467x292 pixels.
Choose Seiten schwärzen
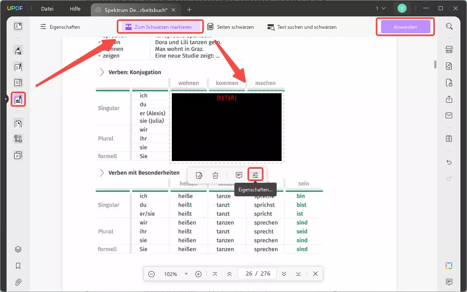coord(231,27)
